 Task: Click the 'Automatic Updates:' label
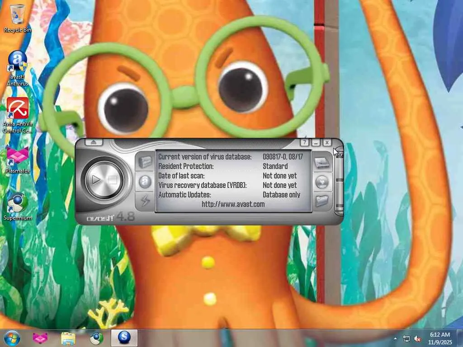(x=185, y=195)
